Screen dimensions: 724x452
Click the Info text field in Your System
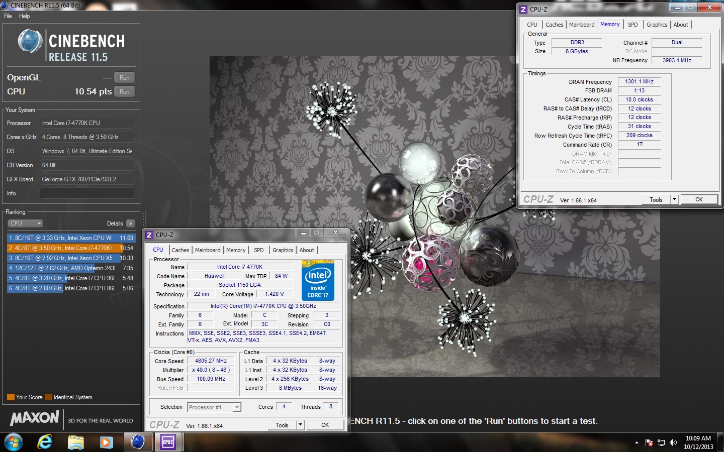click(87, 193)
